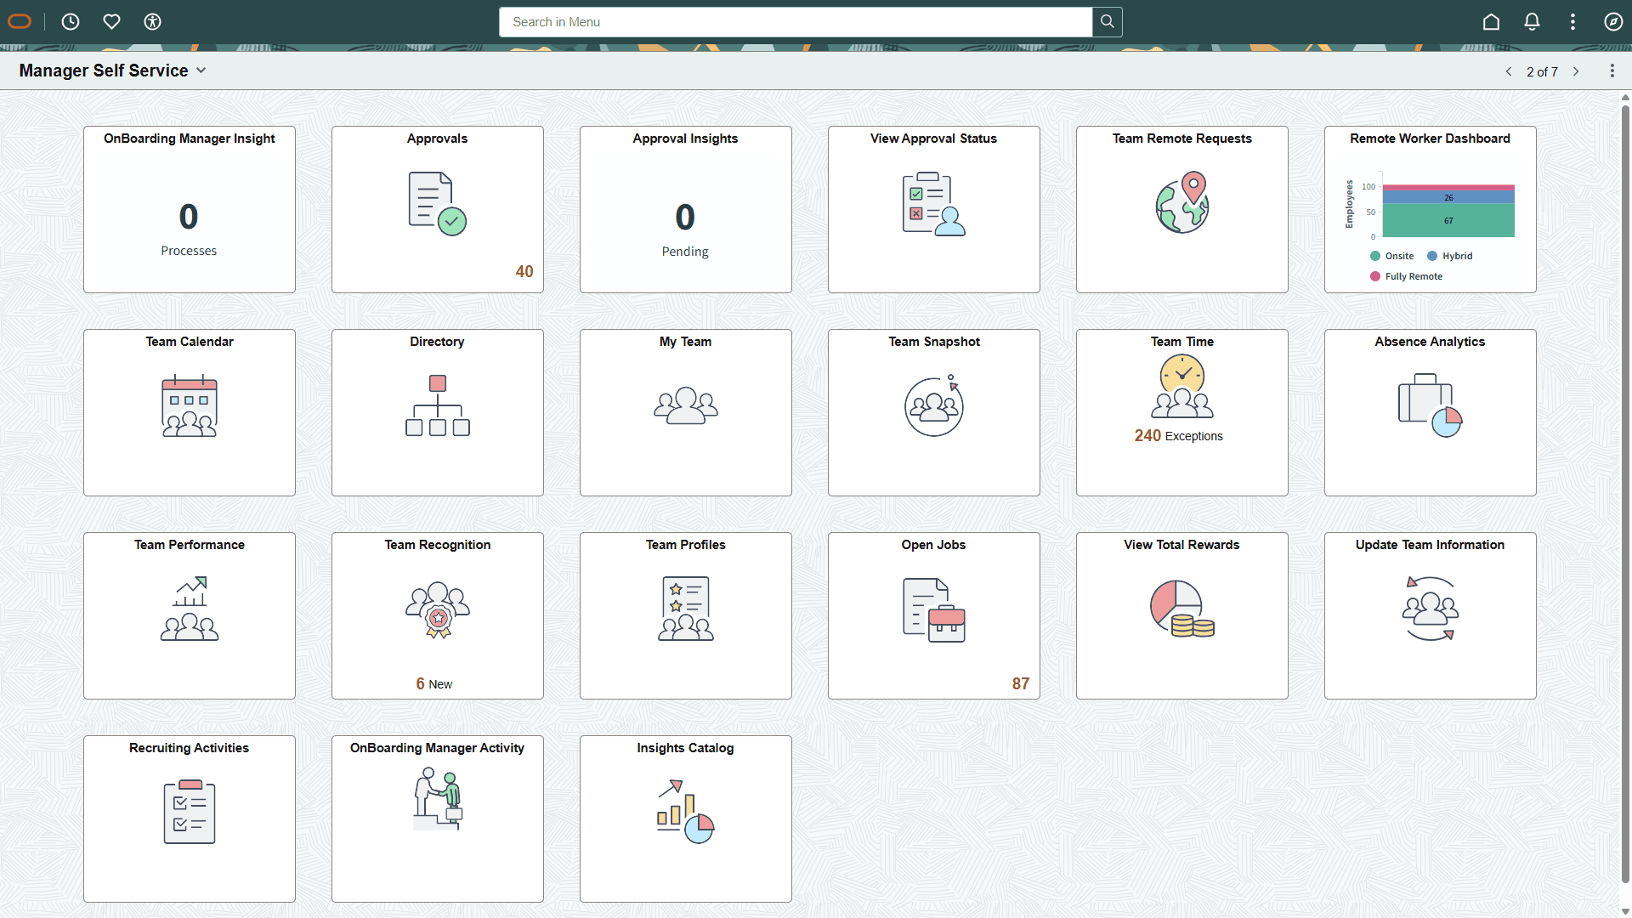This screenshot has height=918, width=1632.
Task: Click the Oracle logo icon
Action: tap(20, 22)
